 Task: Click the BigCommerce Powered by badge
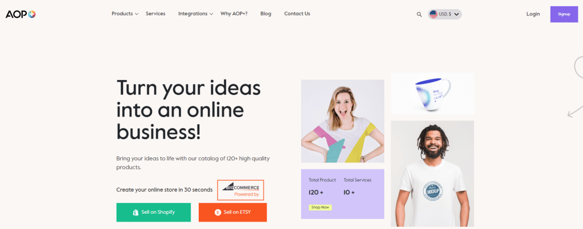click(x=241, y=190)
